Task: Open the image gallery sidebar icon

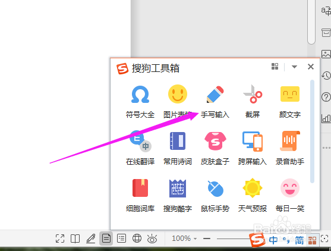Action: (326, 54)
